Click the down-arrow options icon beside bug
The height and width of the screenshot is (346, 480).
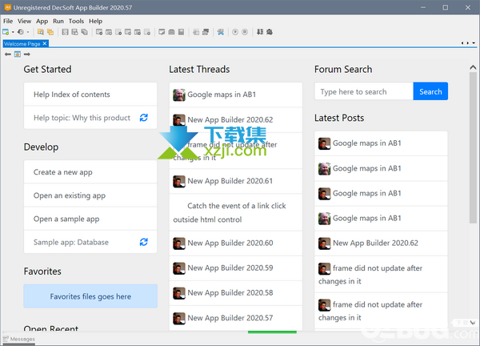point(259,32)
